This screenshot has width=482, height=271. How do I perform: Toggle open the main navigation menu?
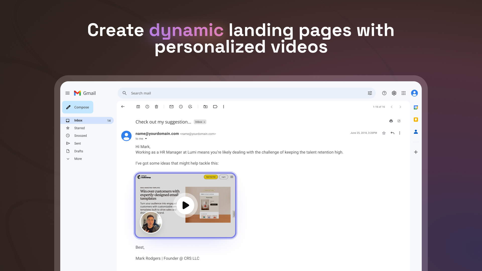(68, 93)
